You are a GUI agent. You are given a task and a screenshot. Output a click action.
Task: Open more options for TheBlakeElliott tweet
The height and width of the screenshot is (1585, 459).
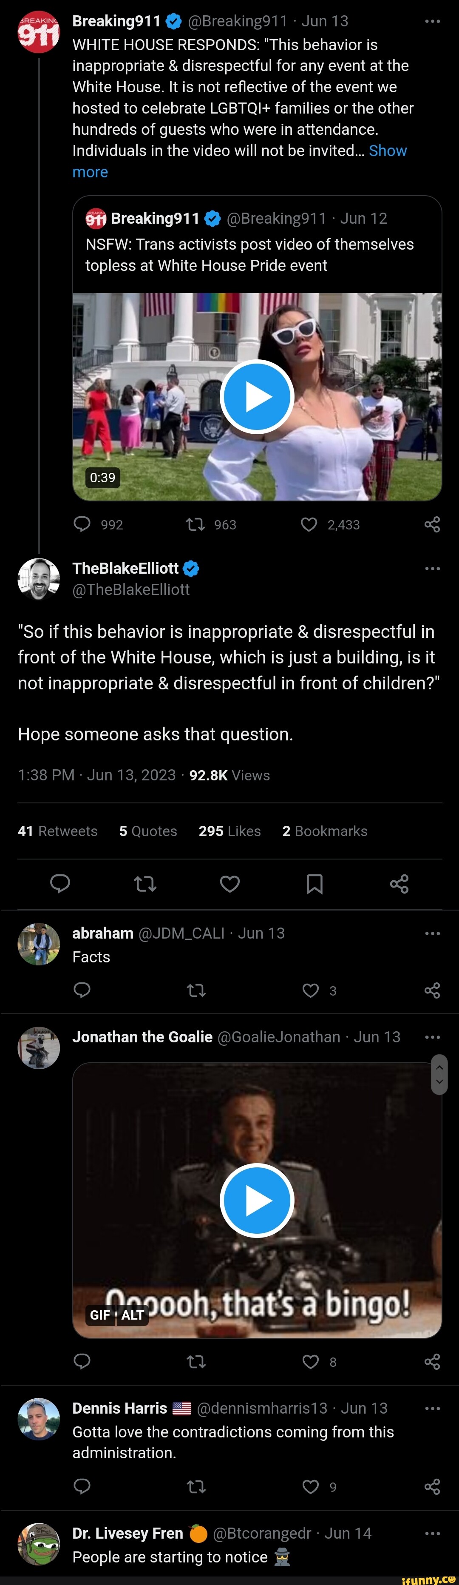pos(432,569)
